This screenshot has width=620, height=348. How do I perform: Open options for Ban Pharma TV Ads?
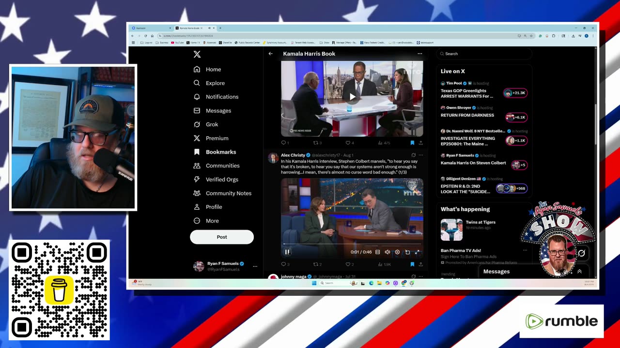[525, 250]
